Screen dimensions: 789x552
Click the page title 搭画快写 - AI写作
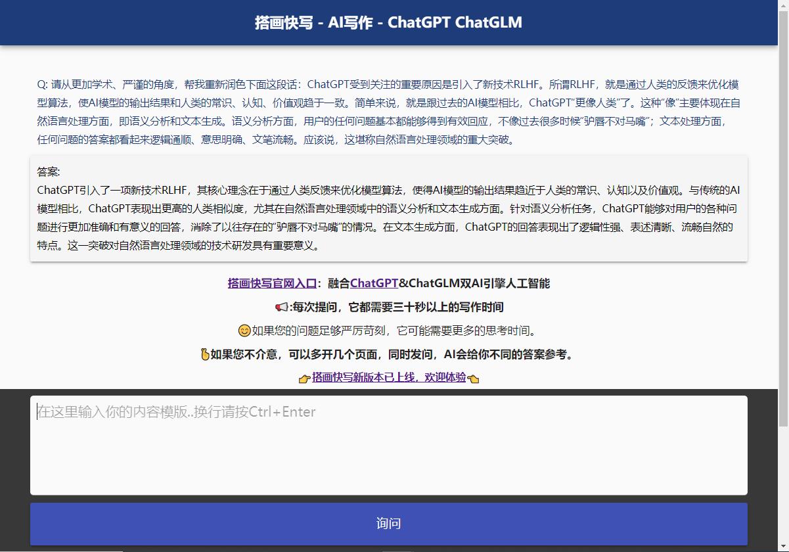[x=389, y=22]
